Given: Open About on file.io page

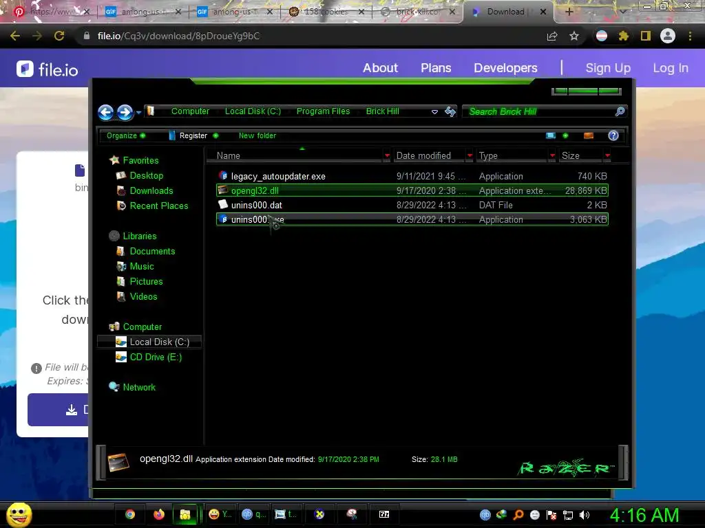Looking at the screenshot, I should (380, 68).
